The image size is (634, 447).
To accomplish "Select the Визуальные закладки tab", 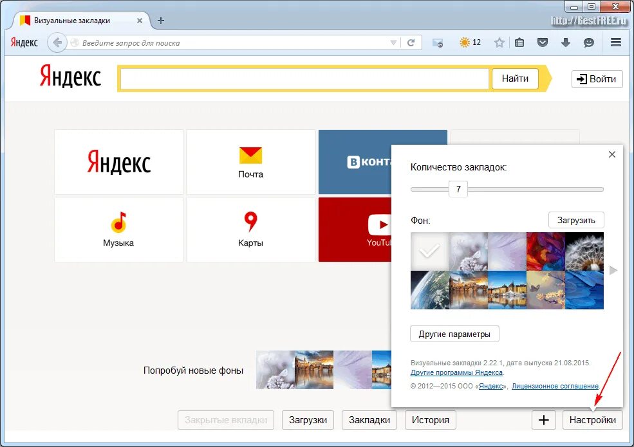I will 80,20.
